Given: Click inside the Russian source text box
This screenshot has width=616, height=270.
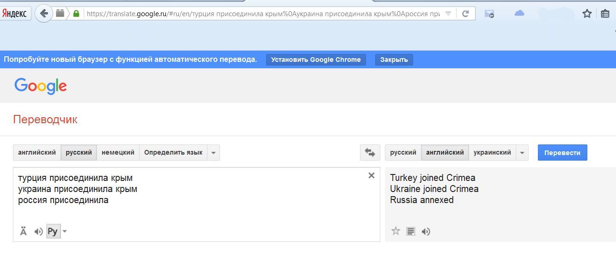Looking at the screenshot, I should [196, 204].
